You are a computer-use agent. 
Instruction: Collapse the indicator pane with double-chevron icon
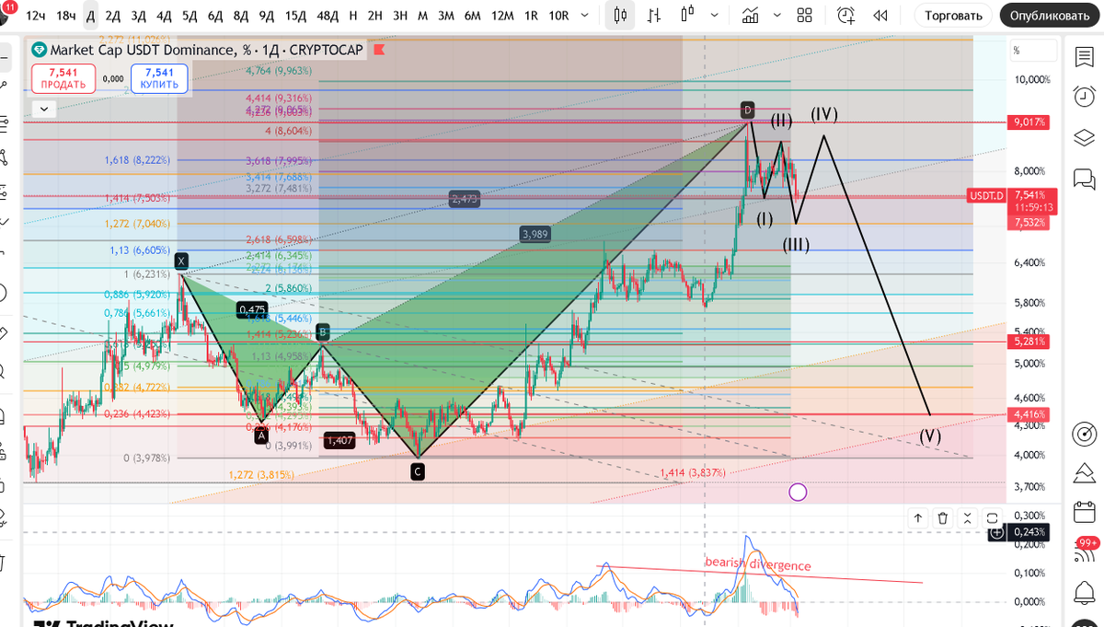(967, 518)
